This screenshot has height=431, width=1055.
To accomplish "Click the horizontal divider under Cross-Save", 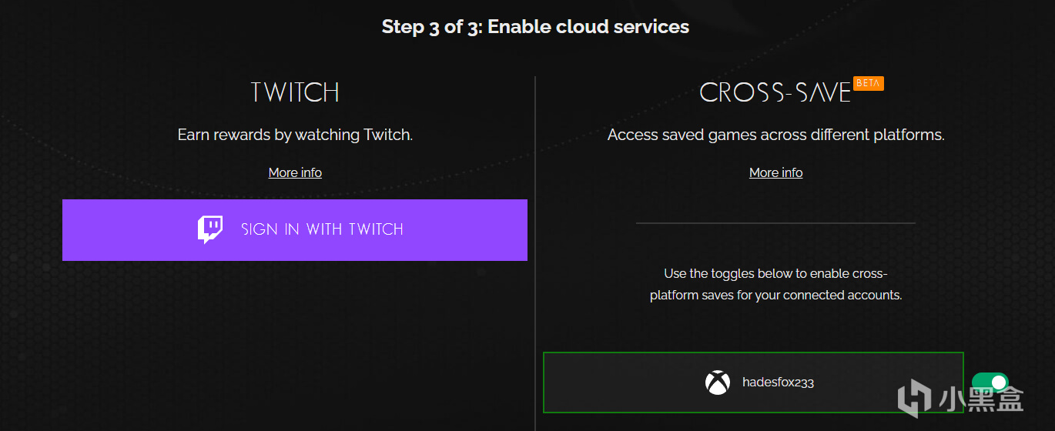I will tap(775, 223).
